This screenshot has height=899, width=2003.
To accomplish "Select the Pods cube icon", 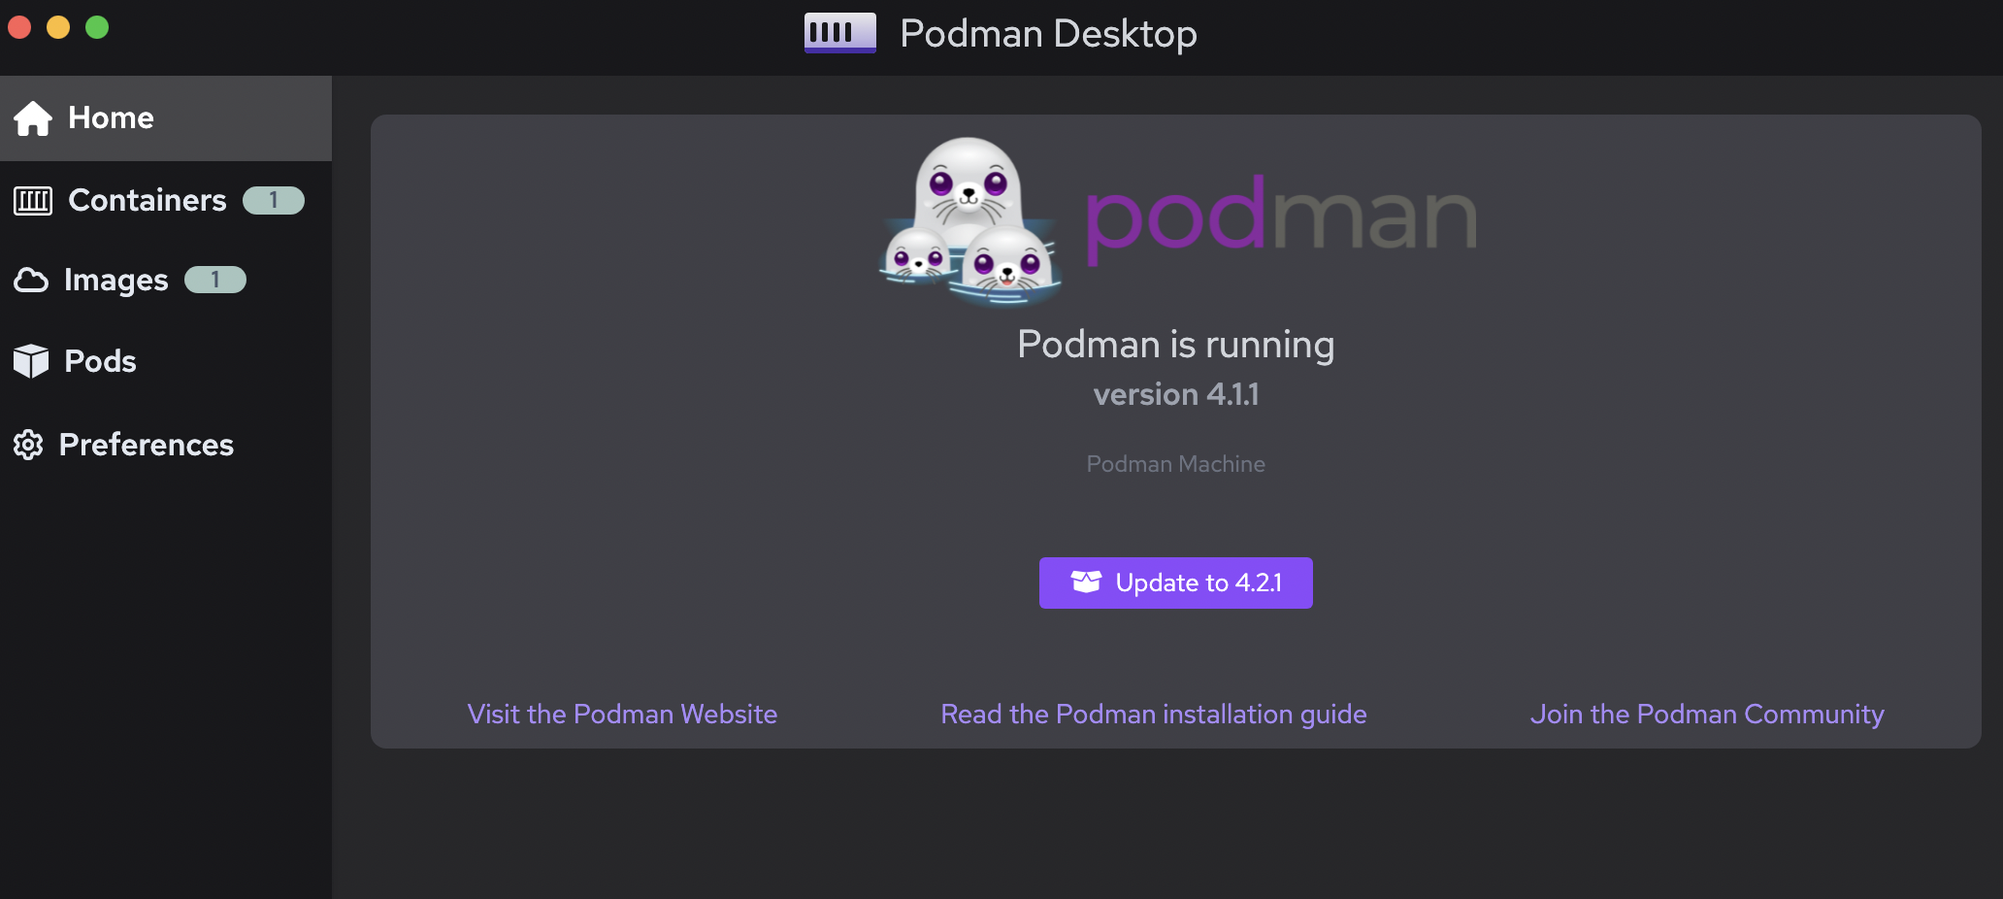I will click(32, 360).
